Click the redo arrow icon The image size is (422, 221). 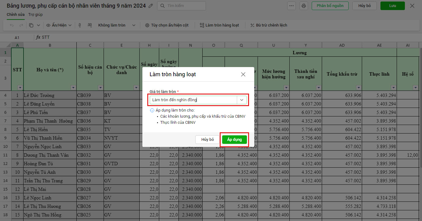(x=21, y=25)
